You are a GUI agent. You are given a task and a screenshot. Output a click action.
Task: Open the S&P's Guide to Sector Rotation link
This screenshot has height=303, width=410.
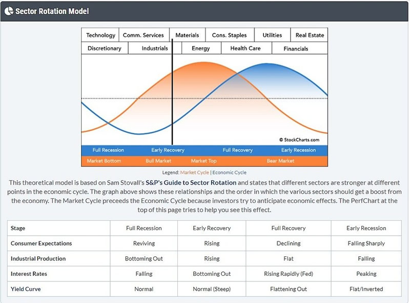click(x=191, y=183)
